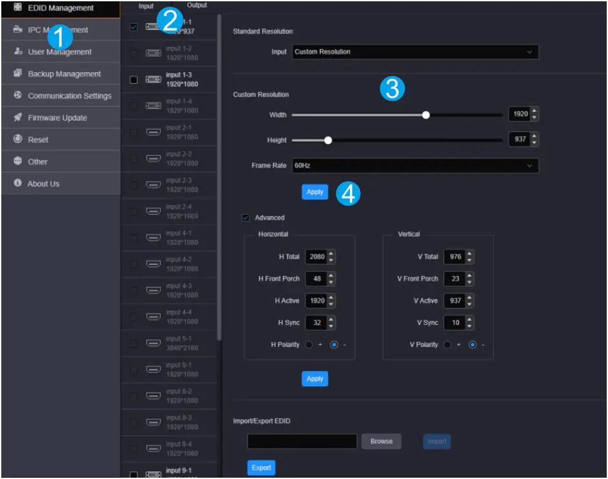Click the input 1-3 connector icon
Image resolution: width=608 pixels, height=479 pixels.
(153, 79)
